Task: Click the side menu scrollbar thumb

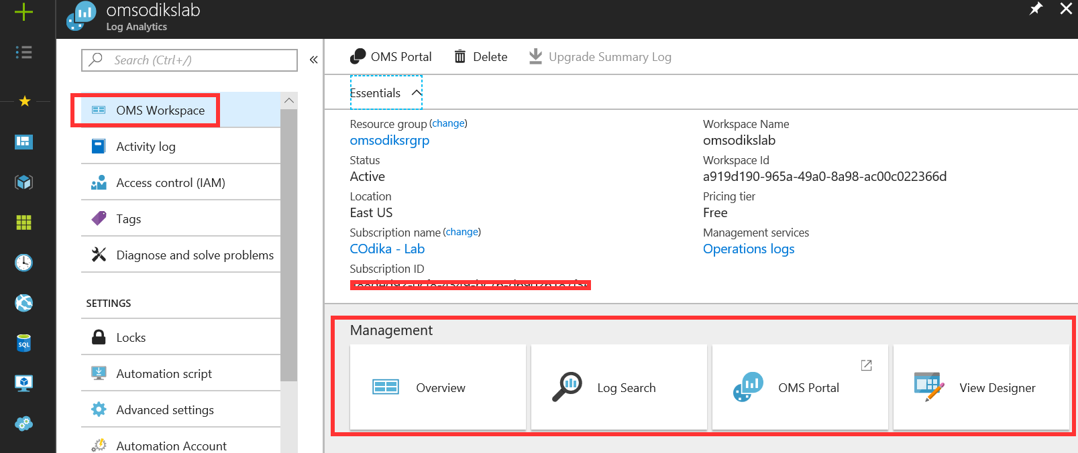Action: (x=289, y=245)
